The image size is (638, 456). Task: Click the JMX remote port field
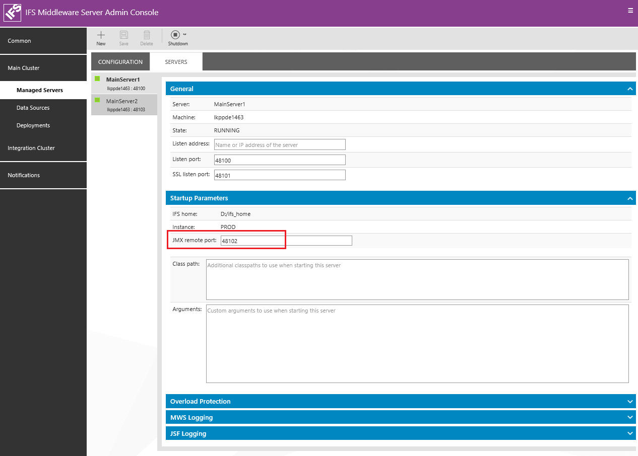(286, 241)
